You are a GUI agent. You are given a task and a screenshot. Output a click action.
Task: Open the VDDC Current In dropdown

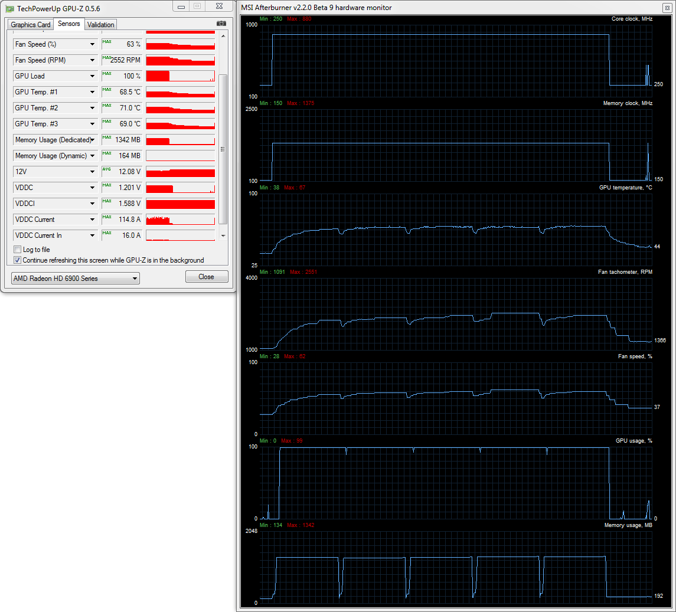click(92, 235)
